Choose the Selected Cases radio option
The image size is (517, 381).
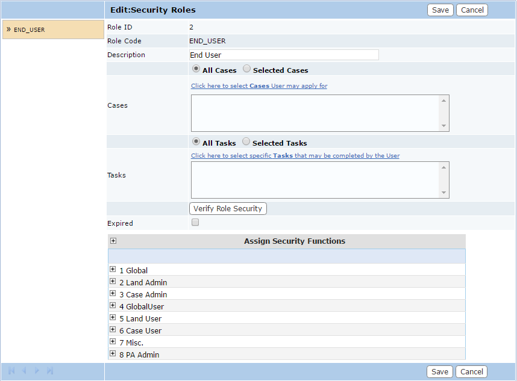[247, 69]
